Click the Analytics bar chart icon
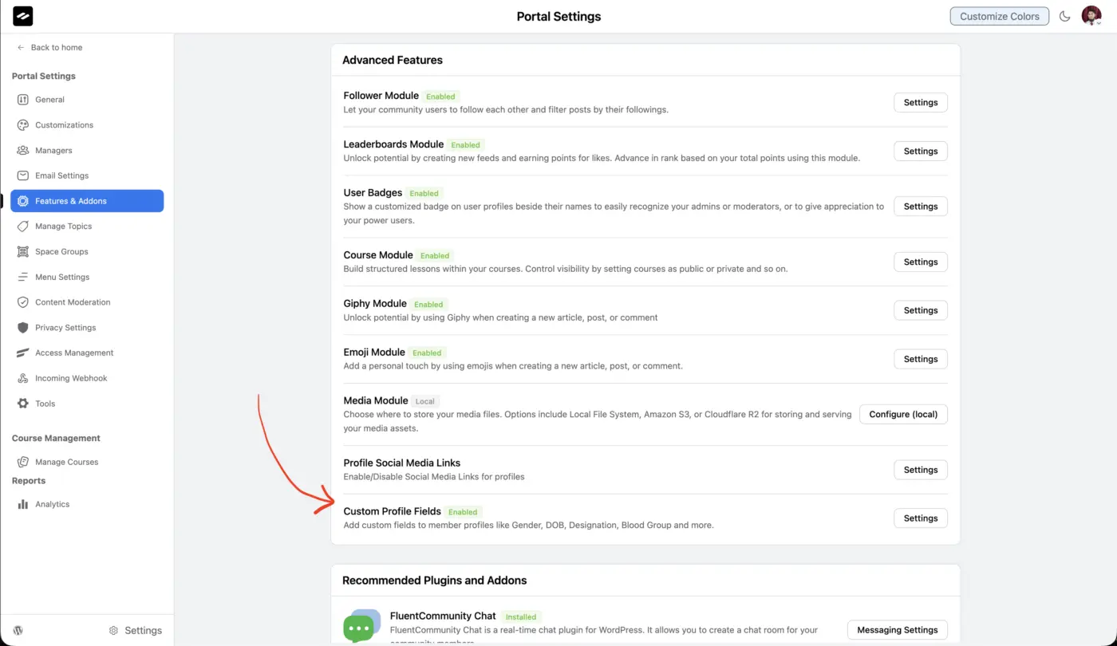1117x646 pixels. pyautogui.click(x=22, y=504)
